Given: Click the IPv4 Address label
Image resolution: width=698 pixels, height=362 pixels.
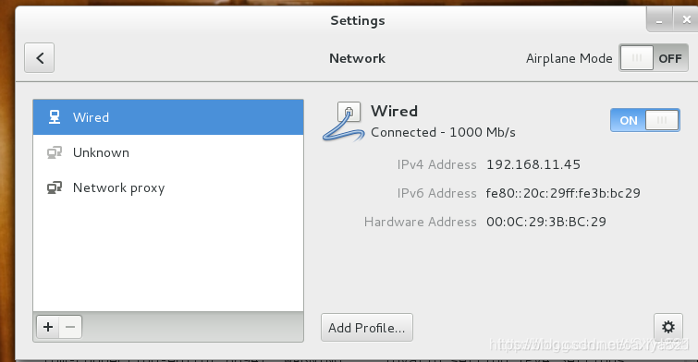Looking at the screenshot, I should 436,164.
